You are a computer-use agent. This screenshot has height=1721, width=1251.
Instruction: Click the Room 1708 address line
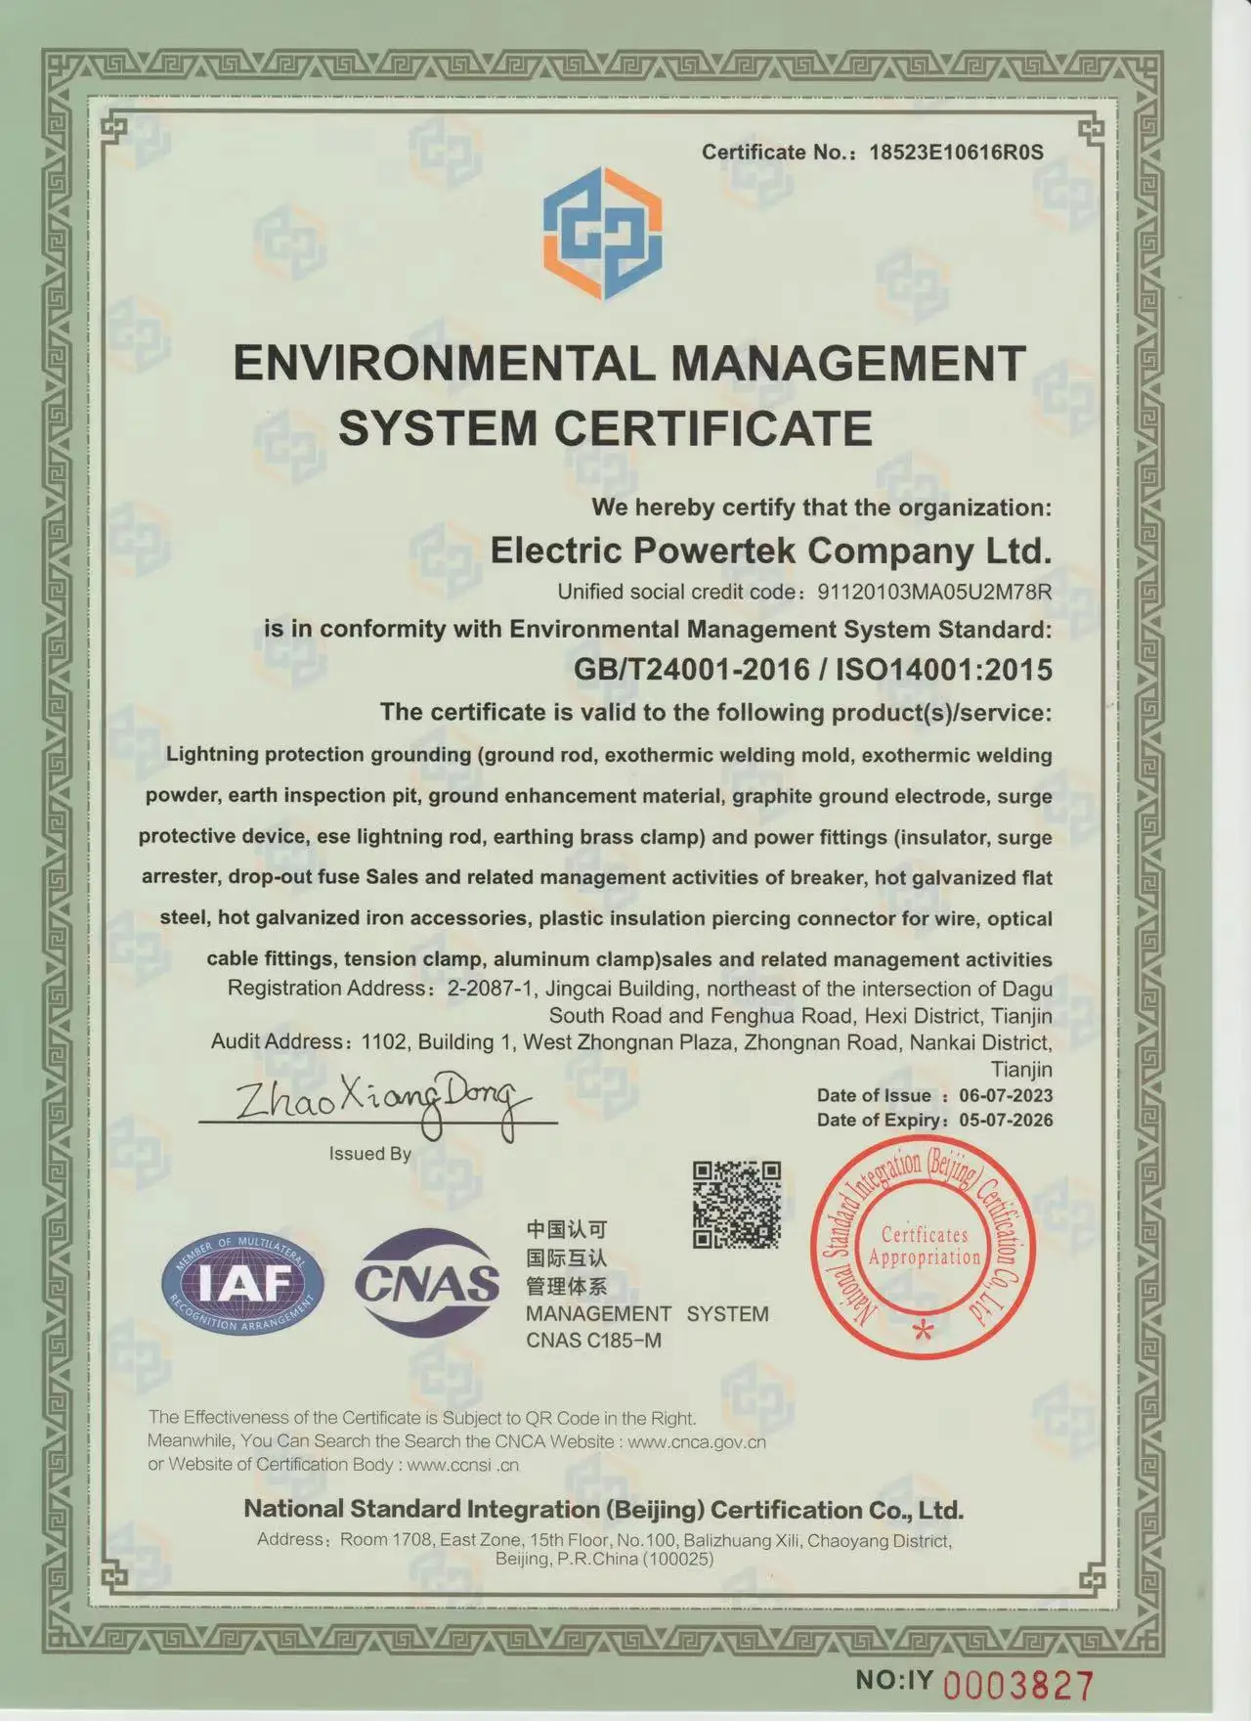[x=604, y=1540]
